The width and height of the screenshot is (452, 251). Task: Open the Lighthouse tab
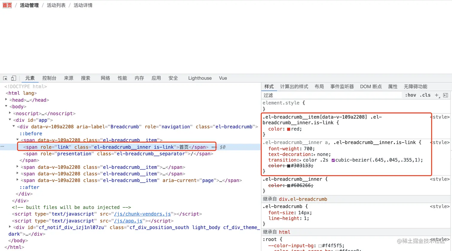click(200, 78)
